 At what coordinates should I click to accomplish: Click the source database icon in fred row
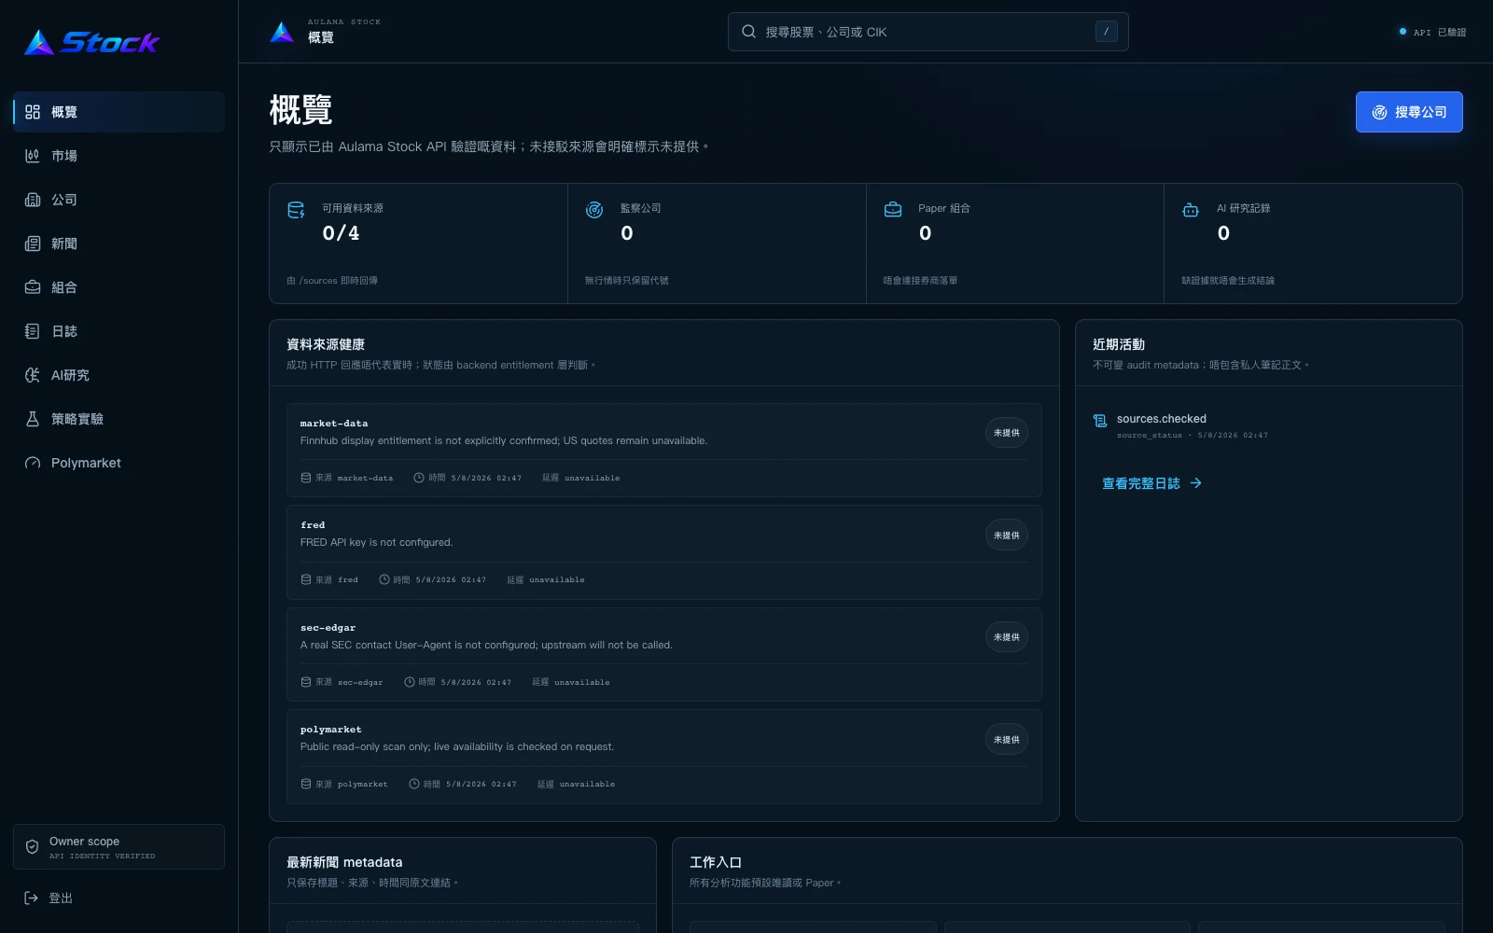306,579
